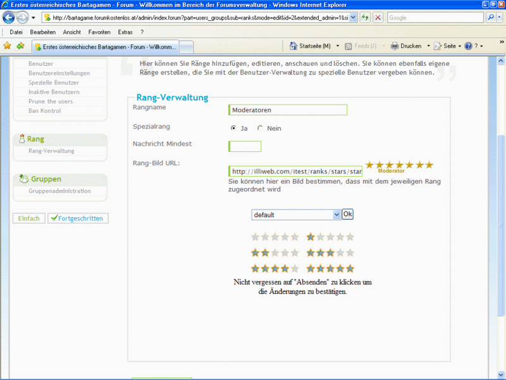The width and height of the screenshot is (506, 380).
Task: Expand the toolbar overflow chevron
Action: click(502, 42)
